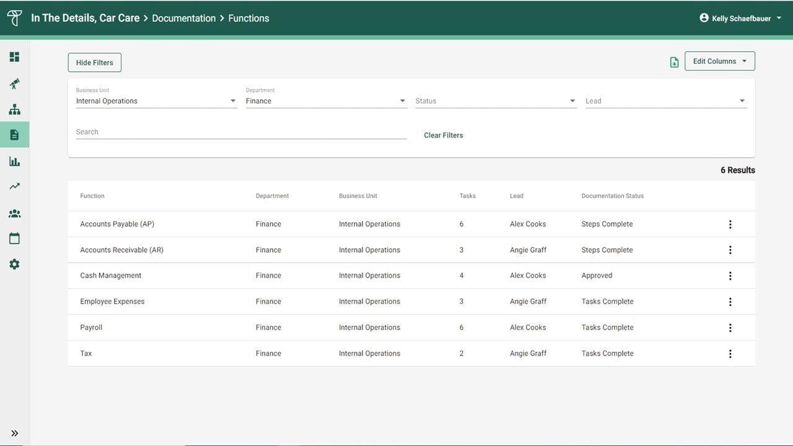
Task: Open row menu for Accounts Payable (AP)
Action: click(730, 224)
